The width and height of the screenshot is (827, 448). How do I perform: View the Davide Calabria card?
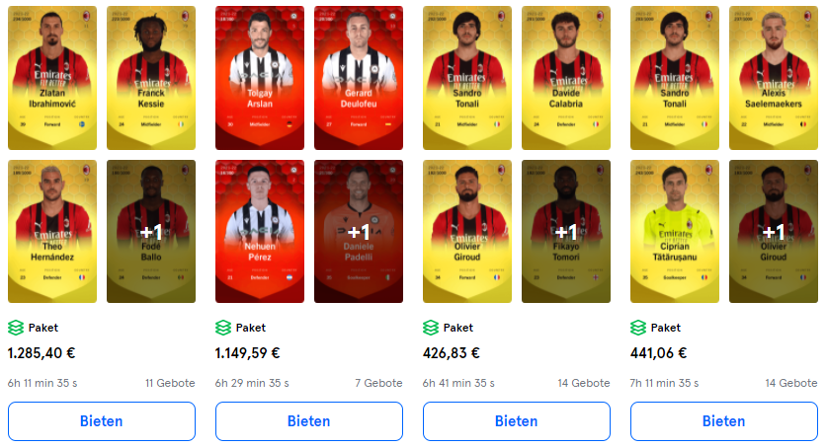[566, 78]
